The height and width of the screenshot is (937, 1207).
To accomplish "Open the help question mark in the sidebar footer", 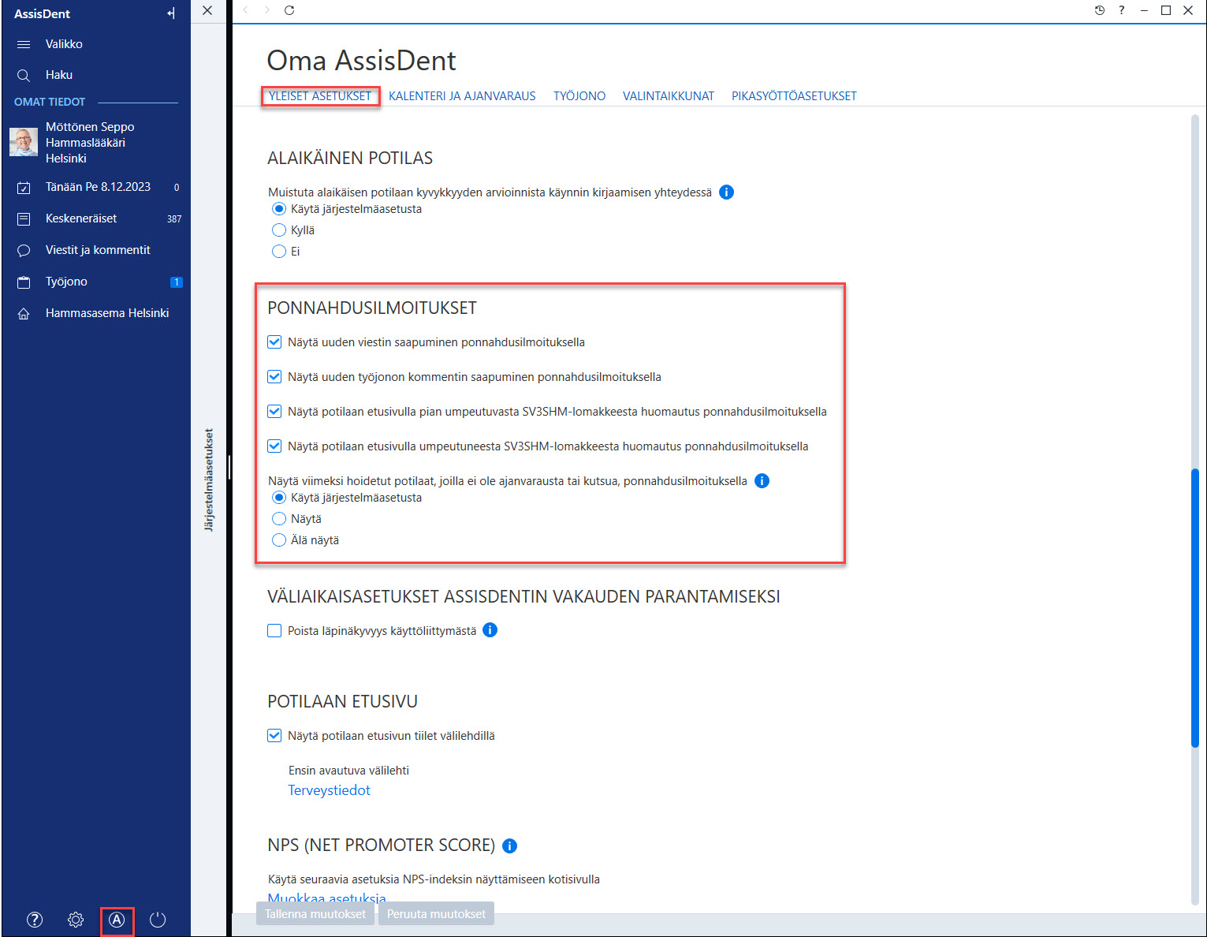I will pos(35,920).
